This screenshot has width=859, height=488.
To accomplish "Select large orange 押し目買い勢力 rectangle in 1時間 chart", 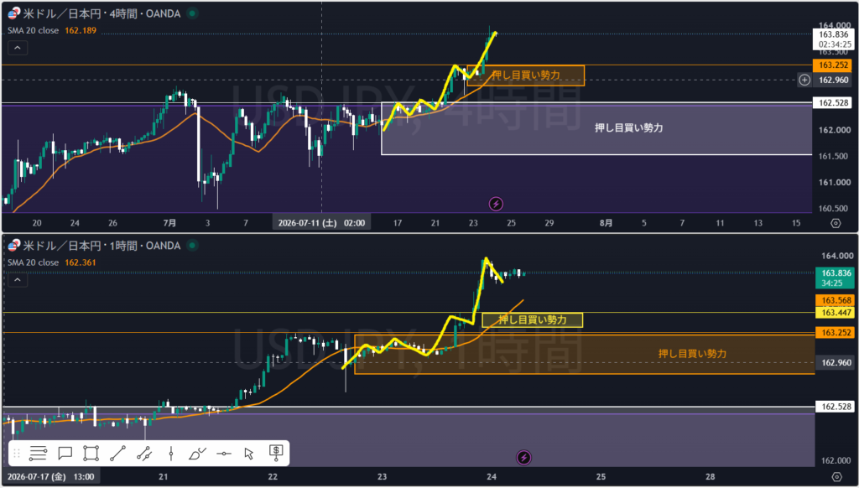I will coord(585,355).
